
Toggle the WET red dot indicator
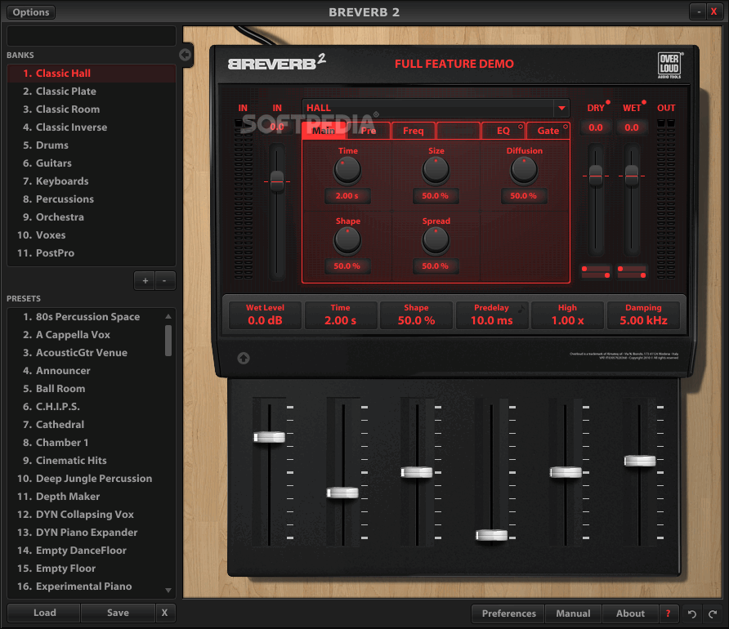[643, 102]
